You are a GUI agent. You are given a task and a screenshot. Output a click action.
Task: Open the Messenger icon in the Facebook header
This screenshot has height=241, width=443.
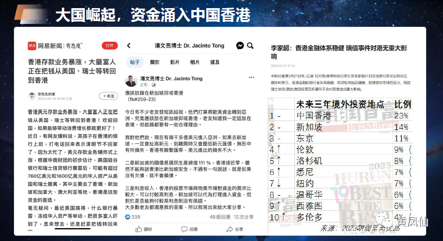(x=240, y=45)
